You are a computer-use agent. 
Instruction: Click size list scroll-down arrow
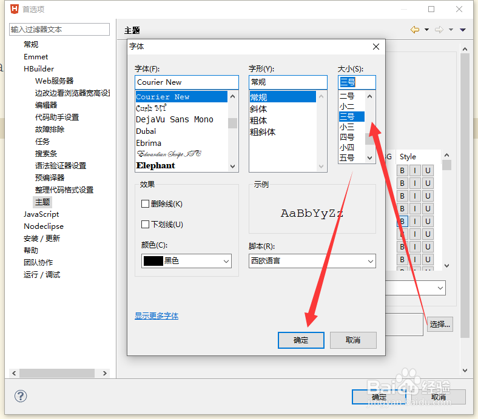(370, 158)
